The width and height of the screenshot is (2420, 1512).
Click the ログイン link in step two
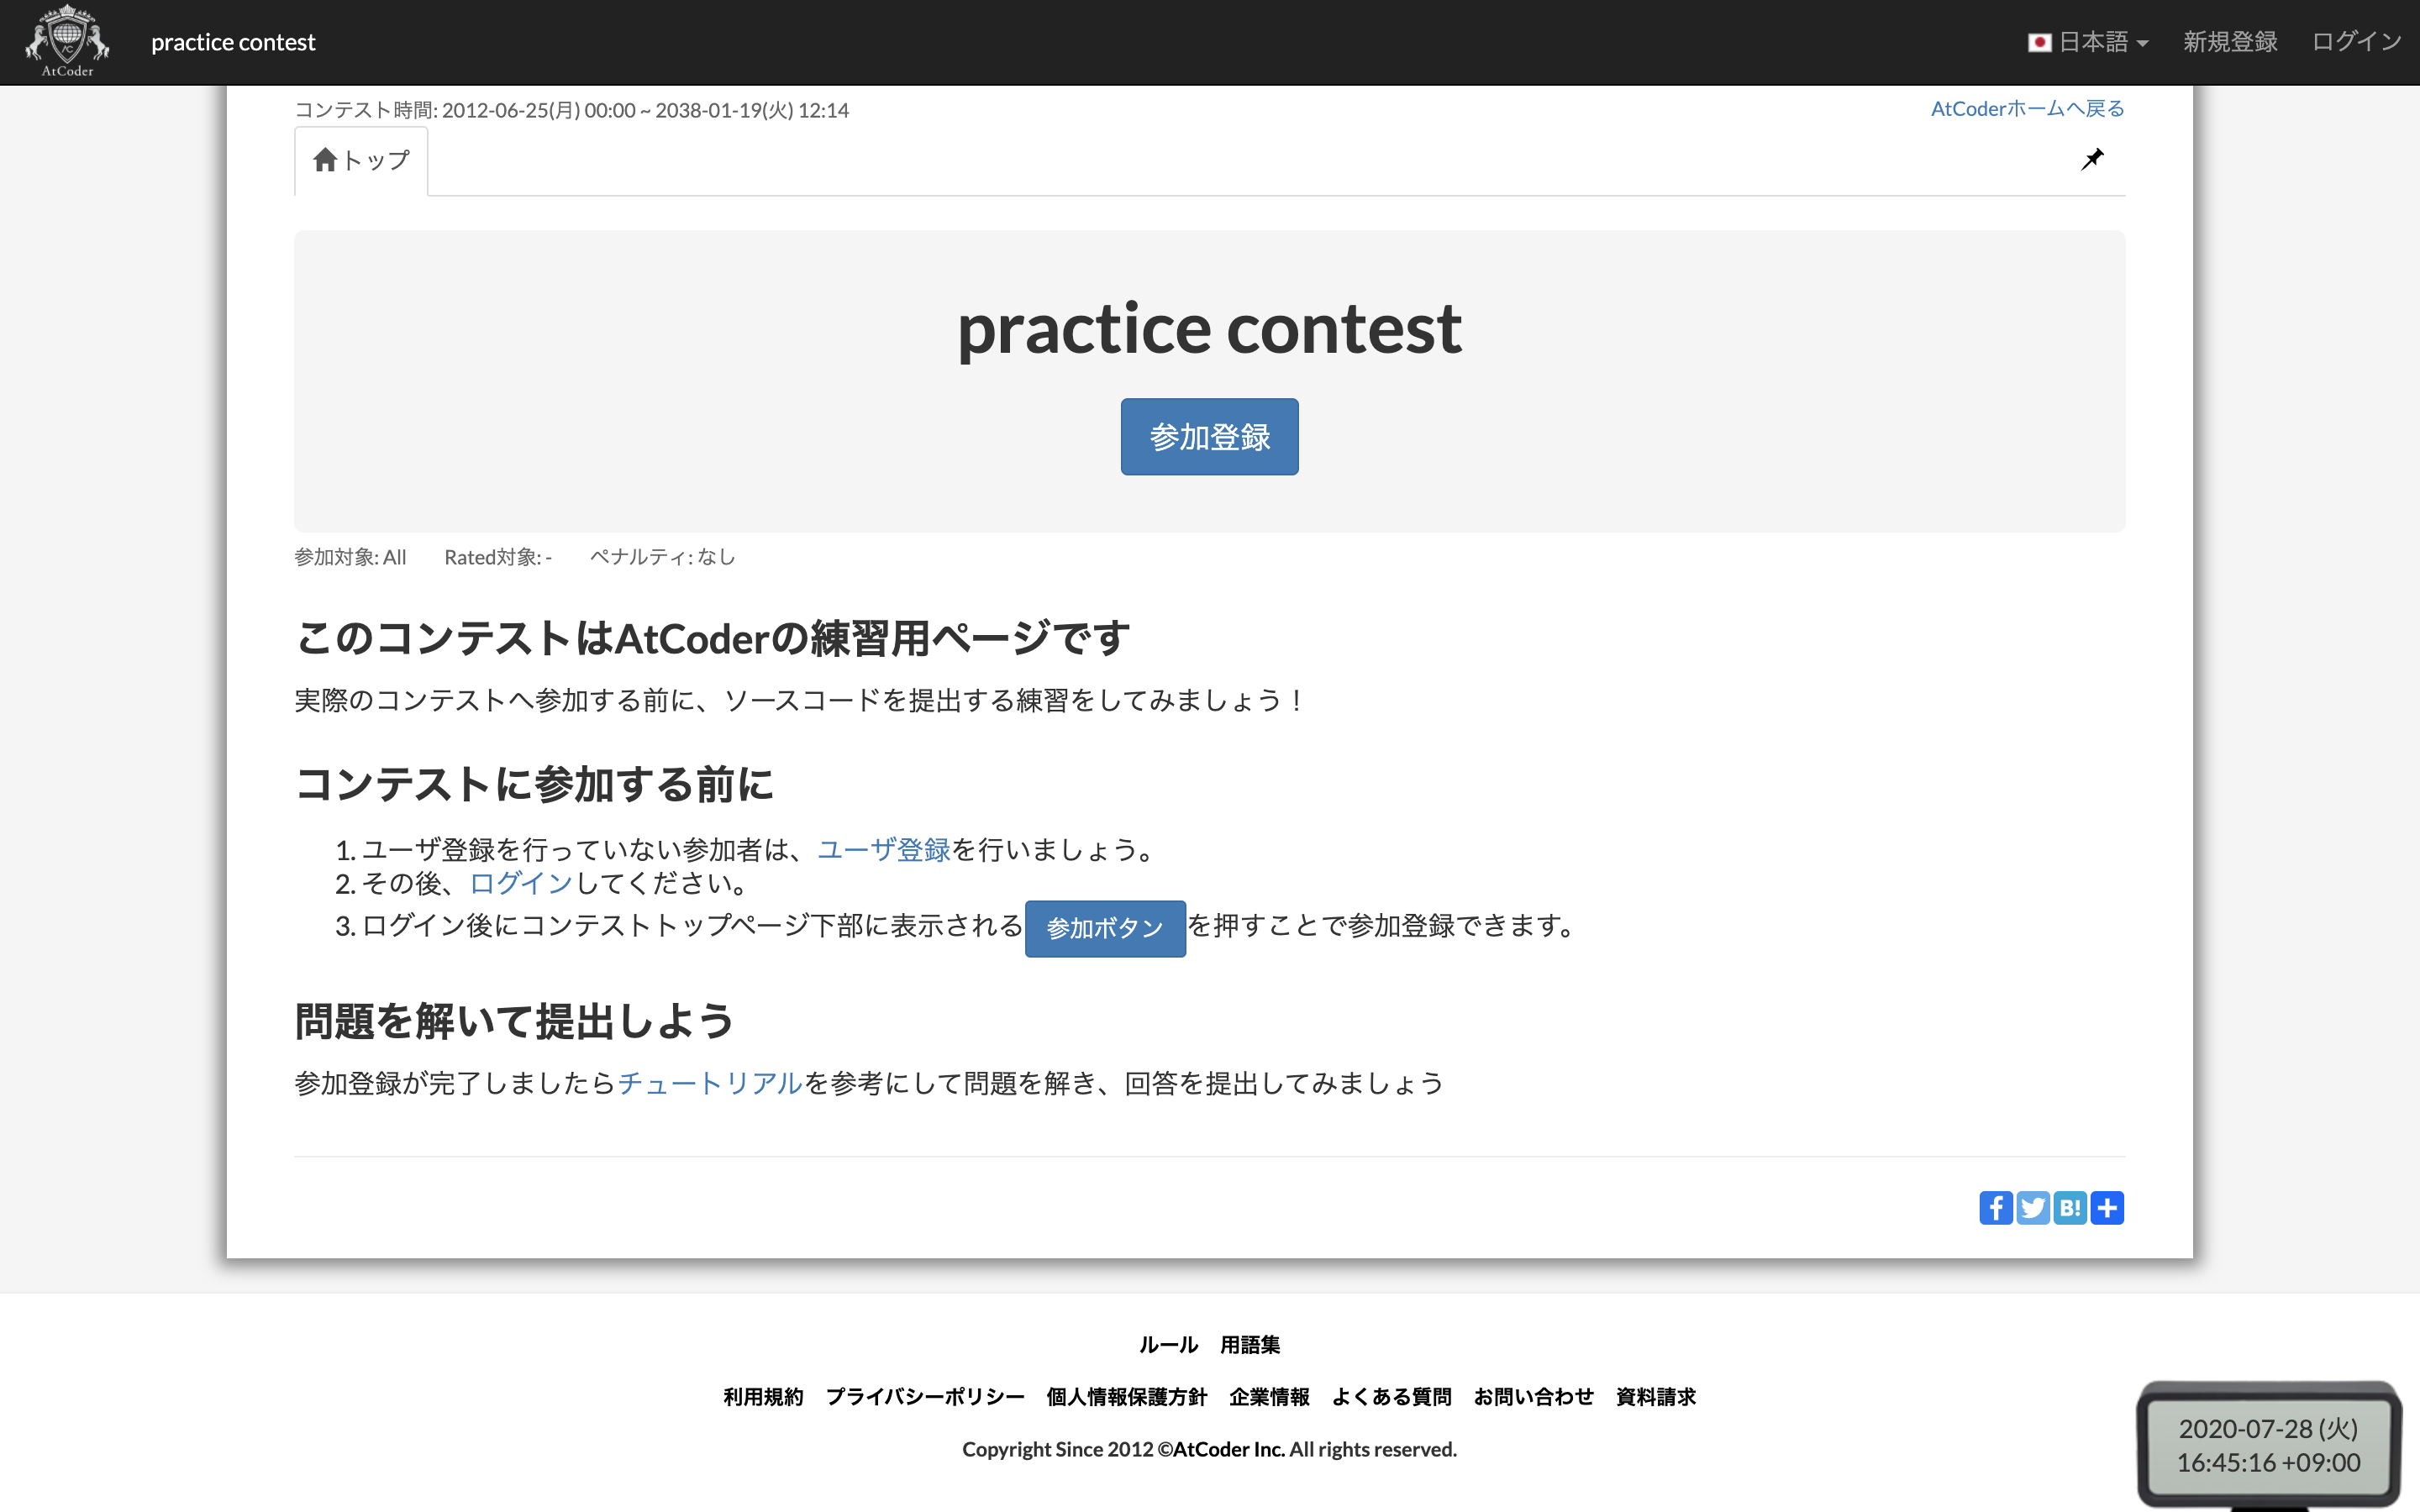pos(521,884)
